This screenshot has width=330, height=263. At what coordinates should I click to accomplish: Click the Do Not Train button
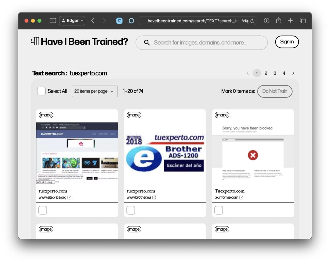[275, 91]
